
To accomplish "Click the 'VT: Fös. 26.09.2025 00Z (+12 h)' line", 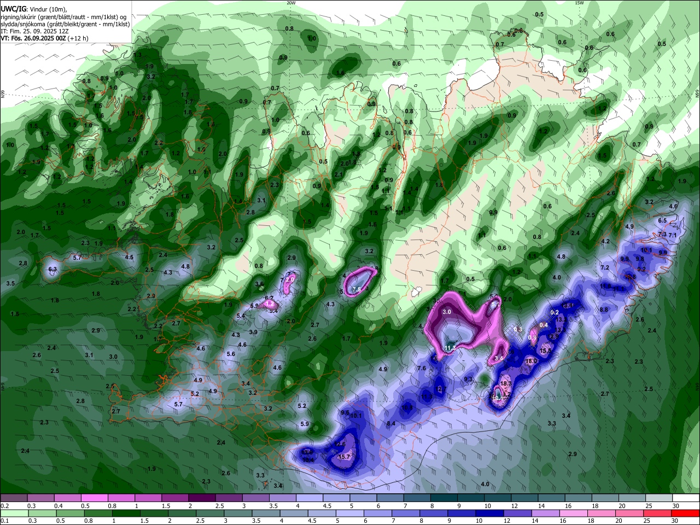I will [44, 38].
